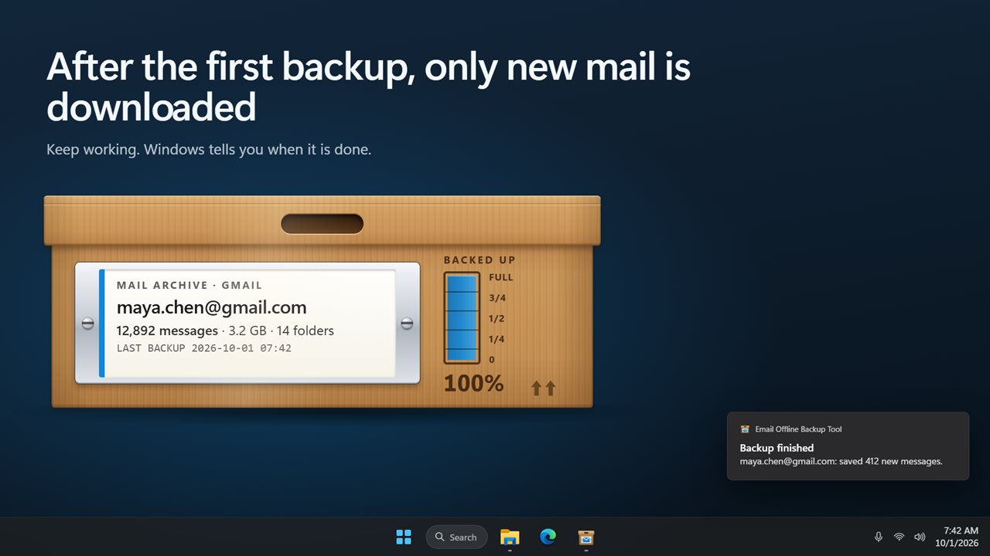Open File Explorer from the taskbar

coord(510,537)
